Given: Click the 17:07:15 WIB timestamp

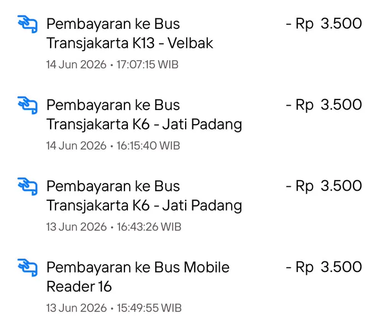Looking at the screenshot, I should tap(147, 65).
